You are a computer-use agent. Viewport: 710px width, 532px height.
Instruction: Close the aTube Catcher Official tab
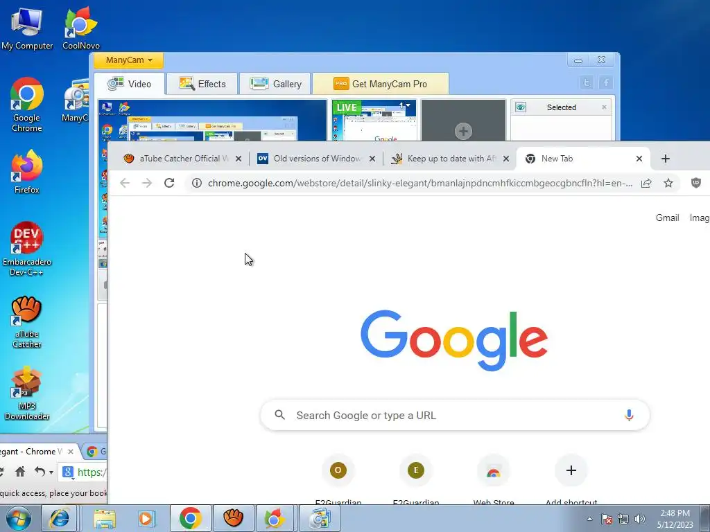pyautogui.click(x=239, y=159)
